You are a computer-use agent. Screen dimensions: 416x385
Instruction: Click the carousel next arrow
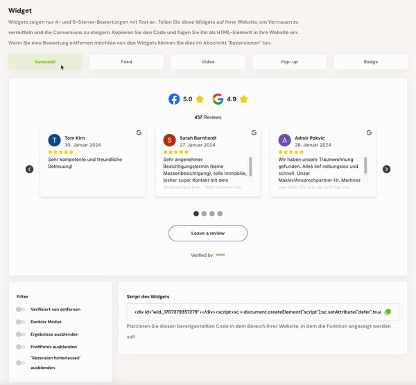click(387, 169)
